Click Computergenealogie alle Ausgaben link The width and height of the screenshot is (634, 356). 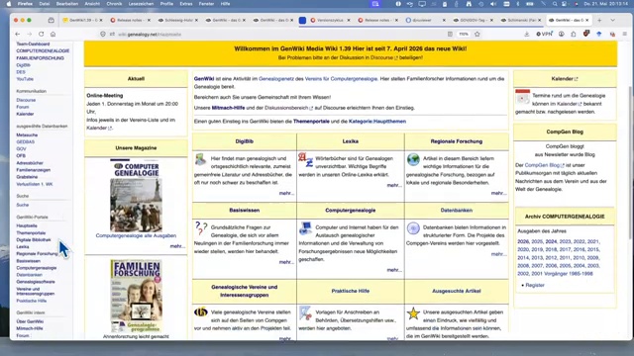pos(136,235)
